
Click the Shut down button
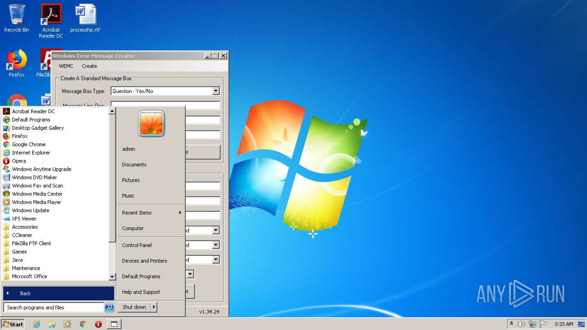[x=134, y=307]
